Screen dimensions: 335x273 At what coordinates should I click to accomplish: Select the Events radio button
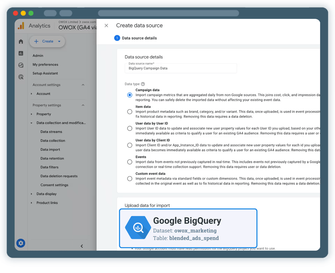[x=130, y=162]
